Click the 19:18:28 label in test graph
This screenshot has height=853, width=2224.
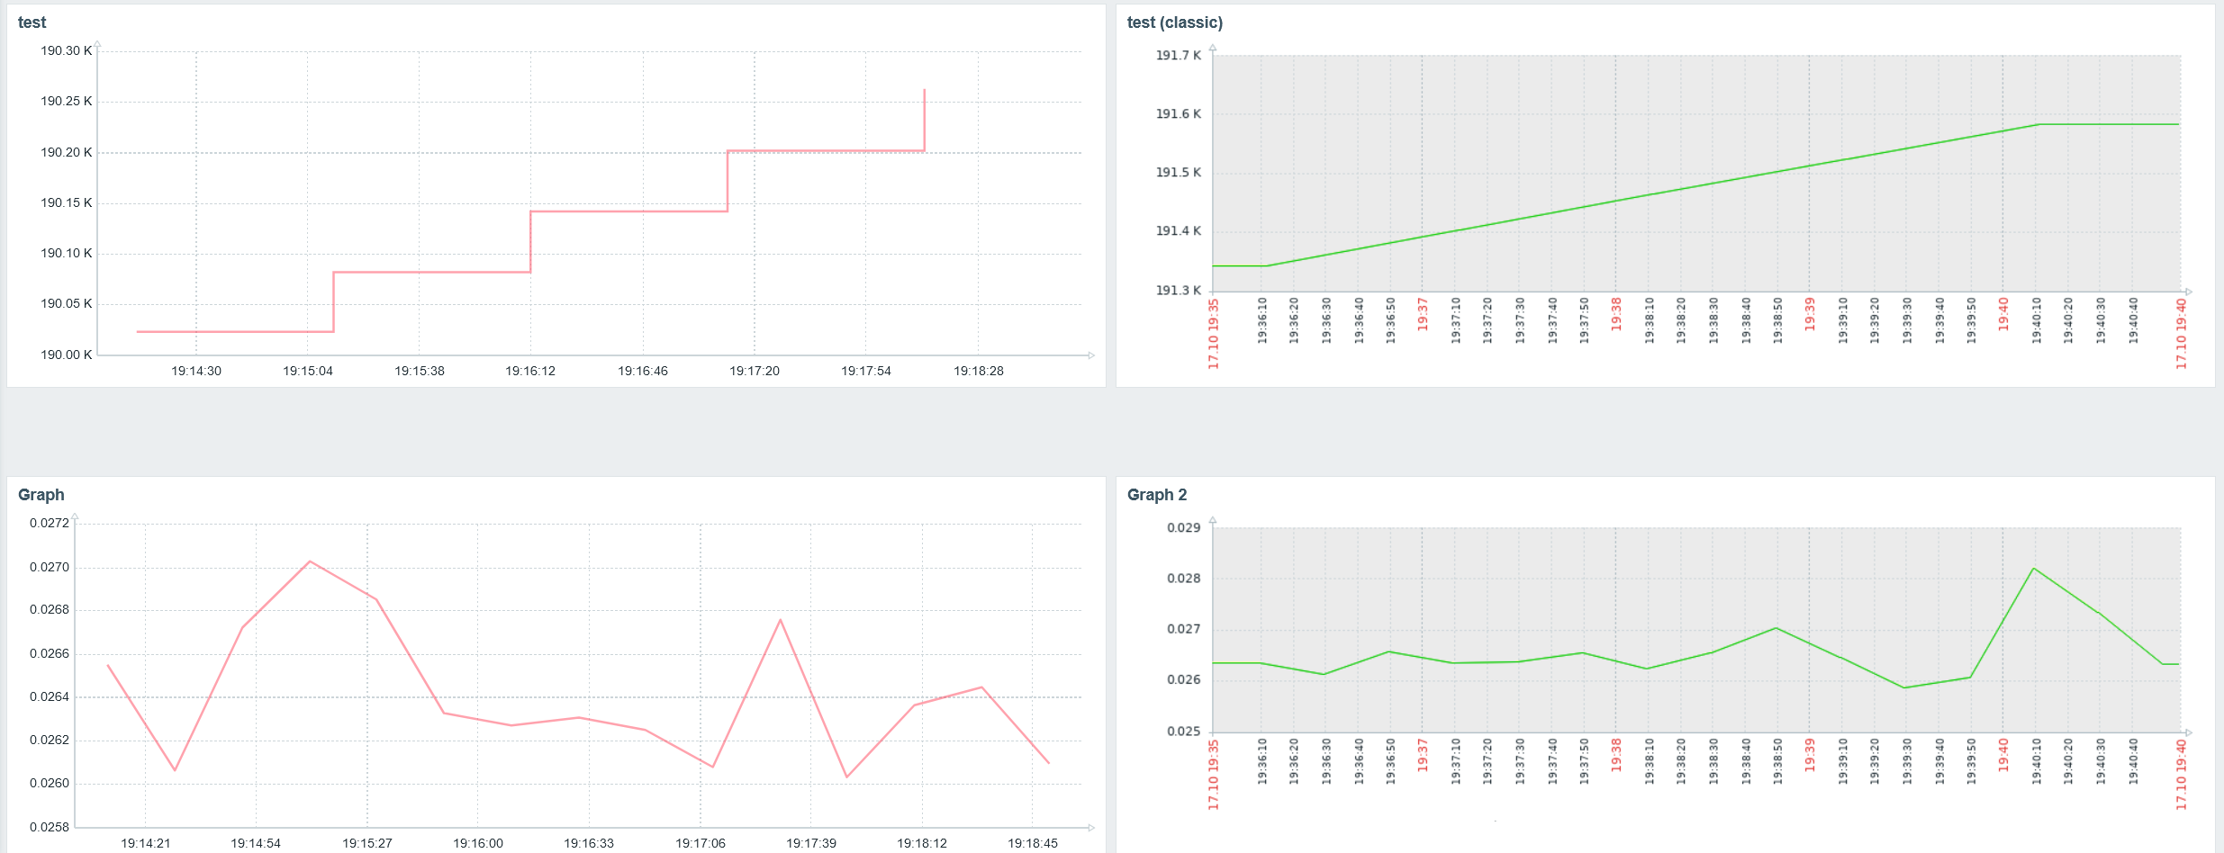(979, 371)
